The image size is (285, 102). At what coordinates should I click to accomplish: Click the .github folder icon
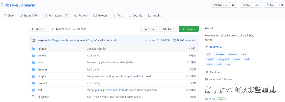click(33, 49)
